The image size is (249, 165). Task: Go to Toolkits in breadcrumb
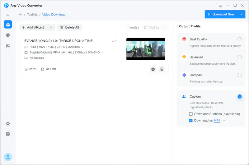pos(32,15)
